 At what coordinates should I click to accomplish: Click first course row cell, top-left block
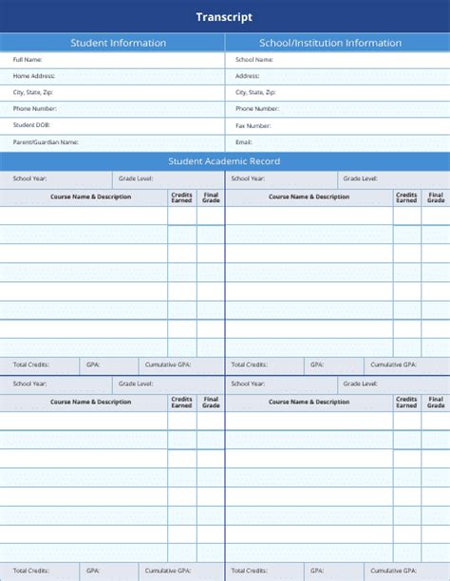point(84,216)
